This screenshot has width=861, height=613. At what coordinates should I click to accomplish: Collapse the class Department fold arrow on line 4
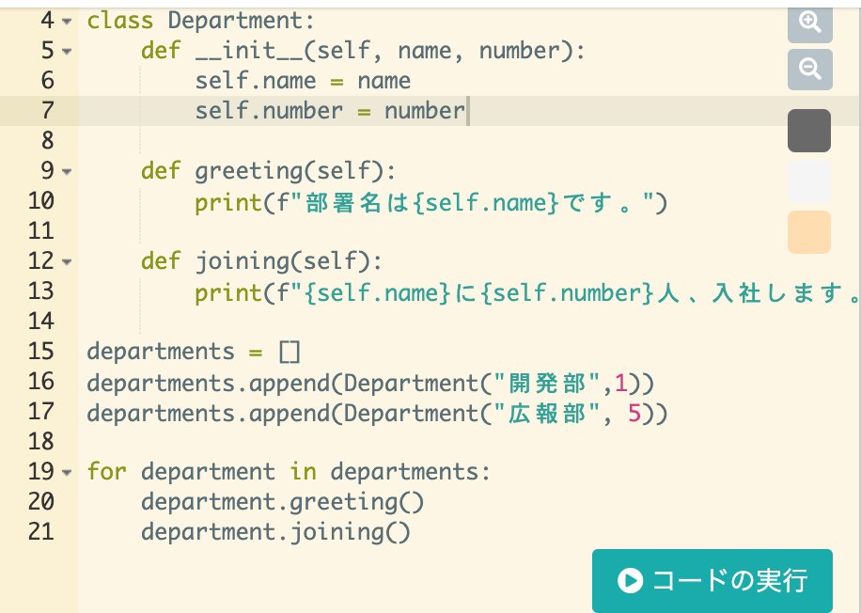67,22
